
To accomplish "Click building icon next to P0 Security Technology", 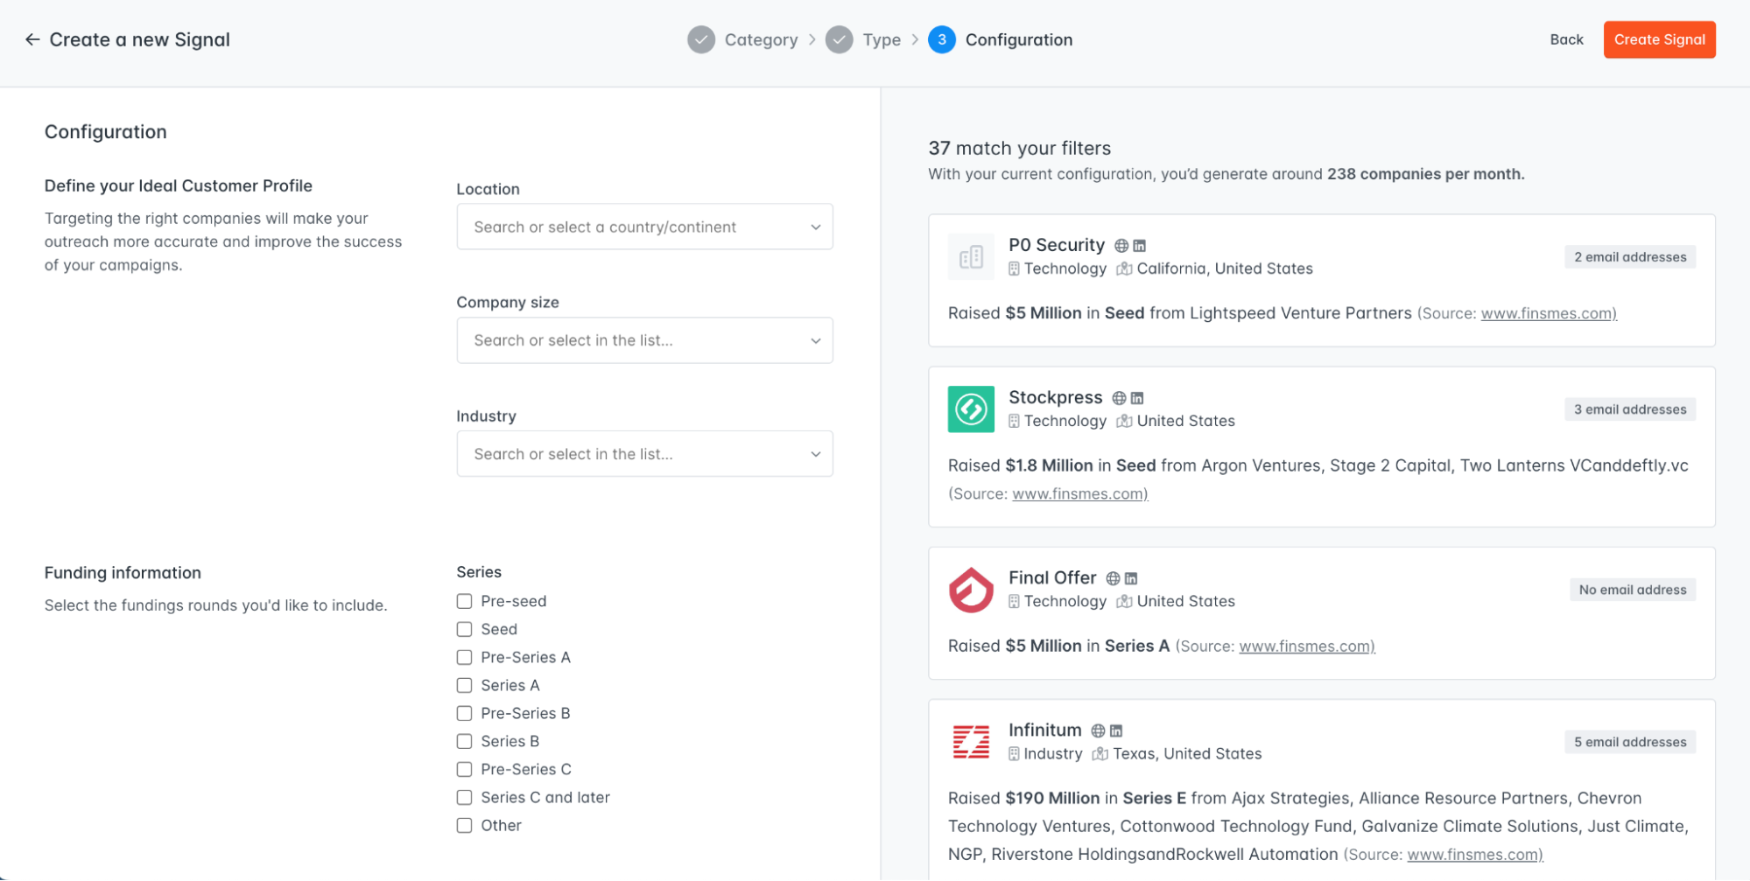I will [x=1014, y=269].
